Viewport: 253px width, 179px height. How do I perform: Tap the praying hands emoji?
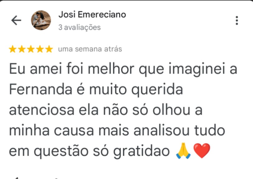[x=183, y=151]
